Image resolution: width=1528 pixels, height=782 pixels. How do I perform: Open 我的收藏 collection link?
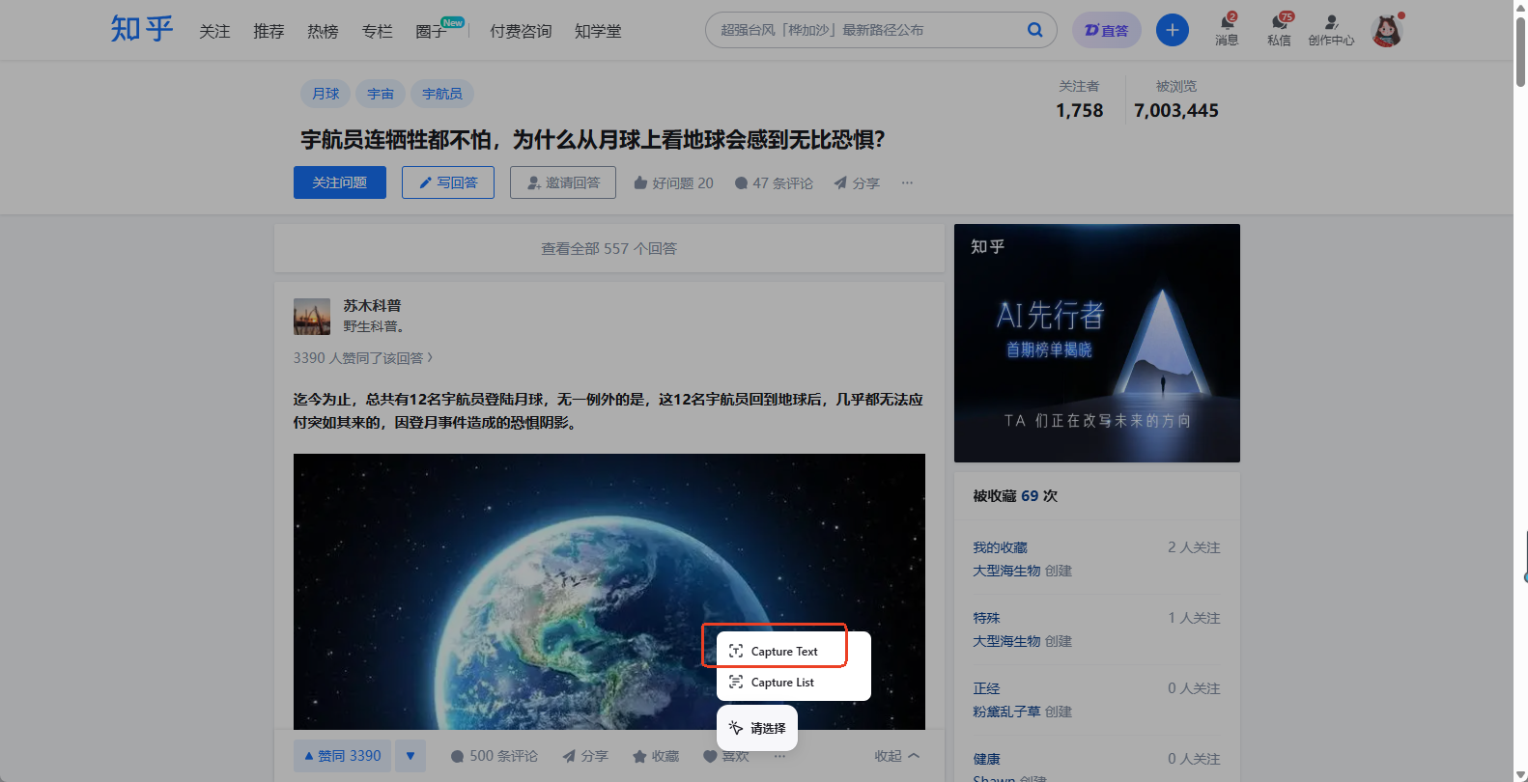pyautogui.click(x=1000, y=547)
